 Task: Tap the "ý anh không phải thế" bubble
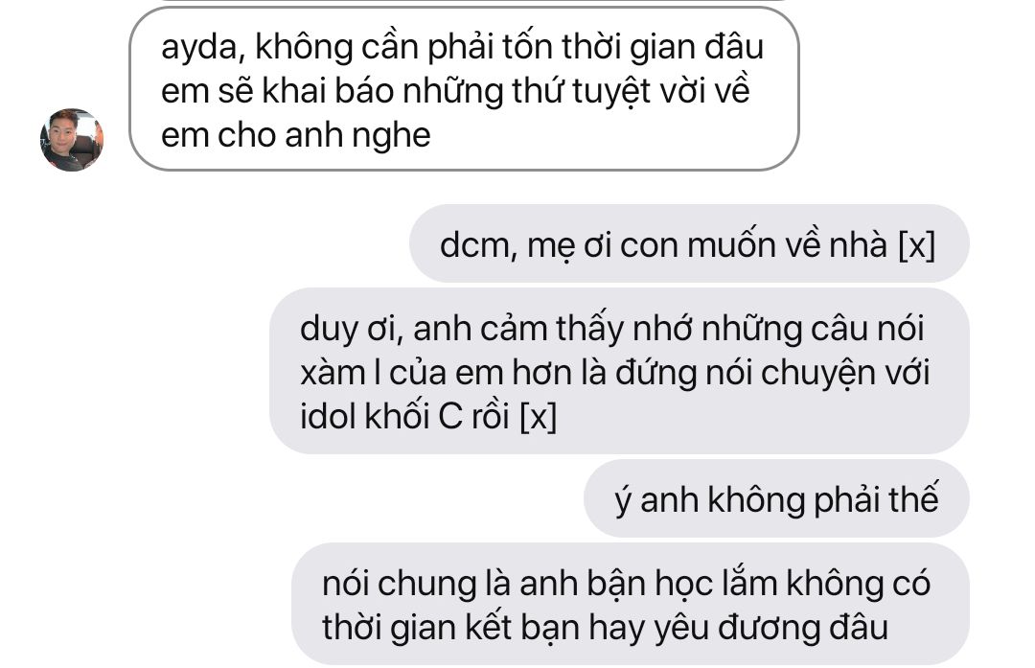click(776, 498)
